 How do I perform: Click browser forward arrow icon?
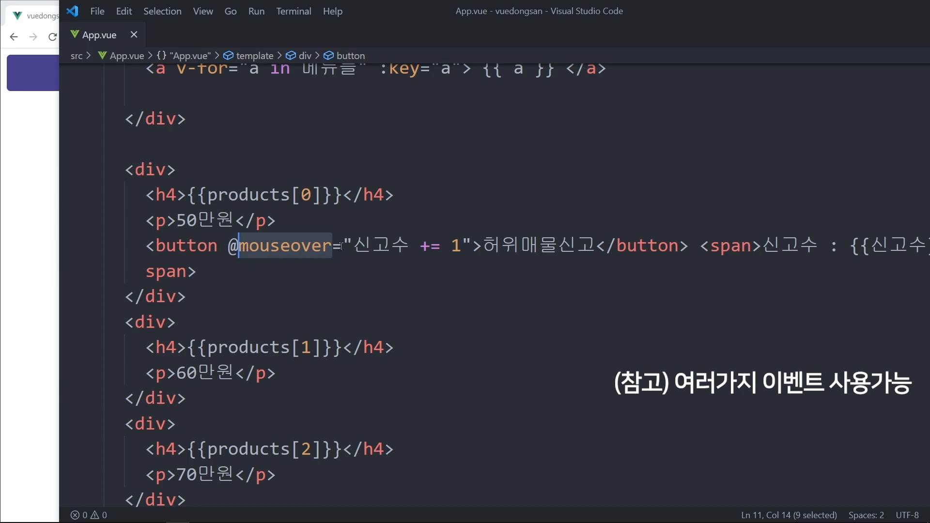33,37
